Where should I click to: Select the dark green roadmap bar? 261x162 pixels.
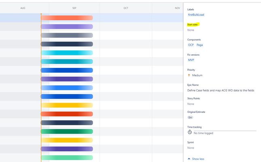coord(67,131)
